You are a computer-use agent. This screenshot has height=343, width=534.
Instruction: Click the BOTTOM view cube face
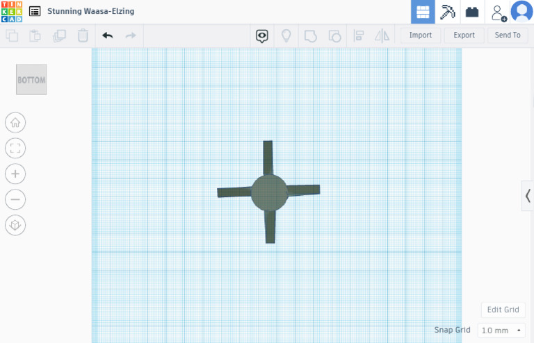click(31, 80)
